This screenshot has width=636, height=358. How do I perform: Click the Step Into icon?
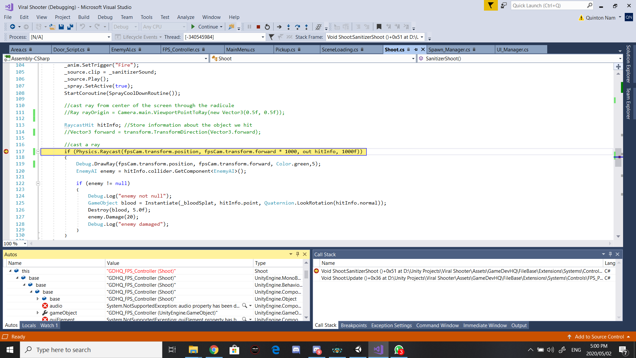[289, 27]
